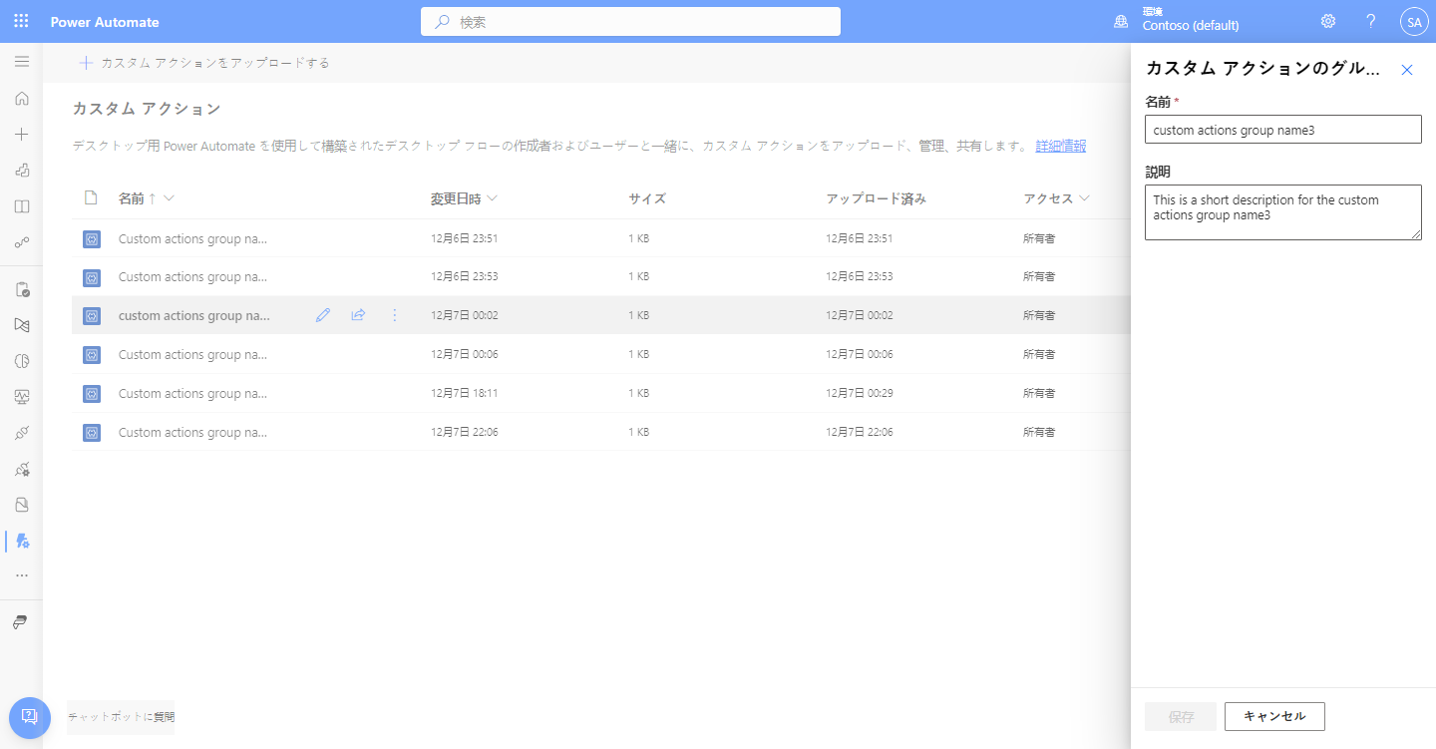Click the Power Automate title
Viewport: 1436px width, 749px height.
105,22
